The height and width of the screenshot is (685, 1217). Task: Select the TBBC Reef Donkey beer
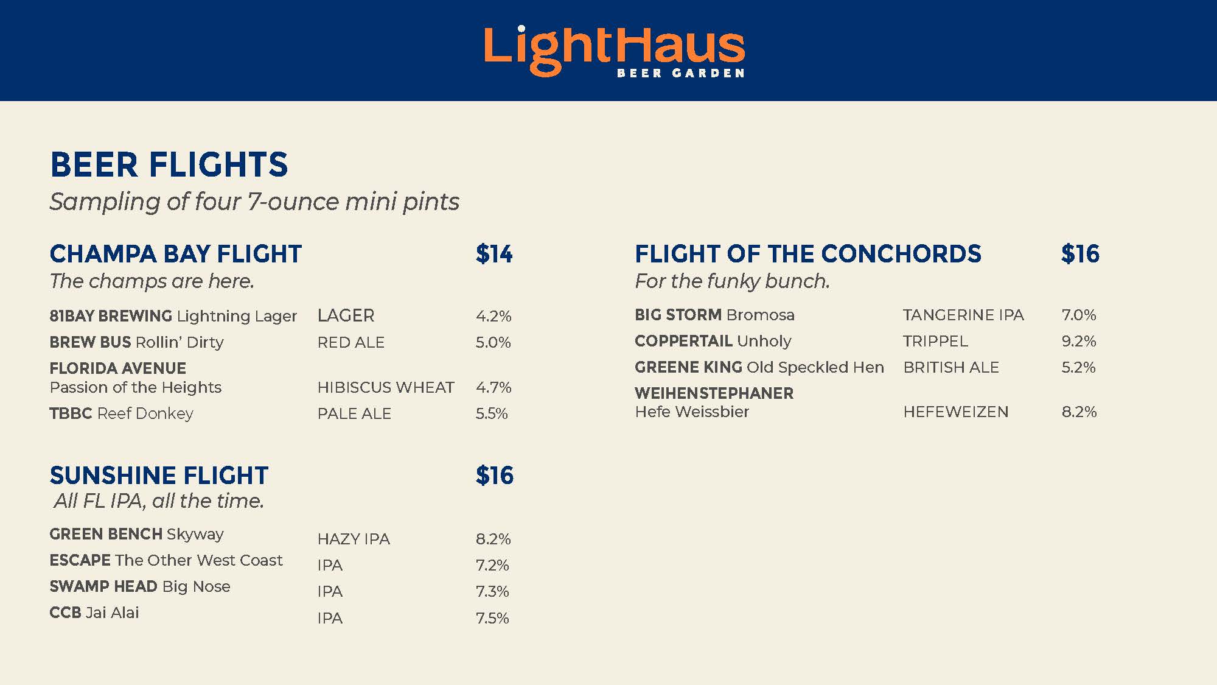coord(121,413)
